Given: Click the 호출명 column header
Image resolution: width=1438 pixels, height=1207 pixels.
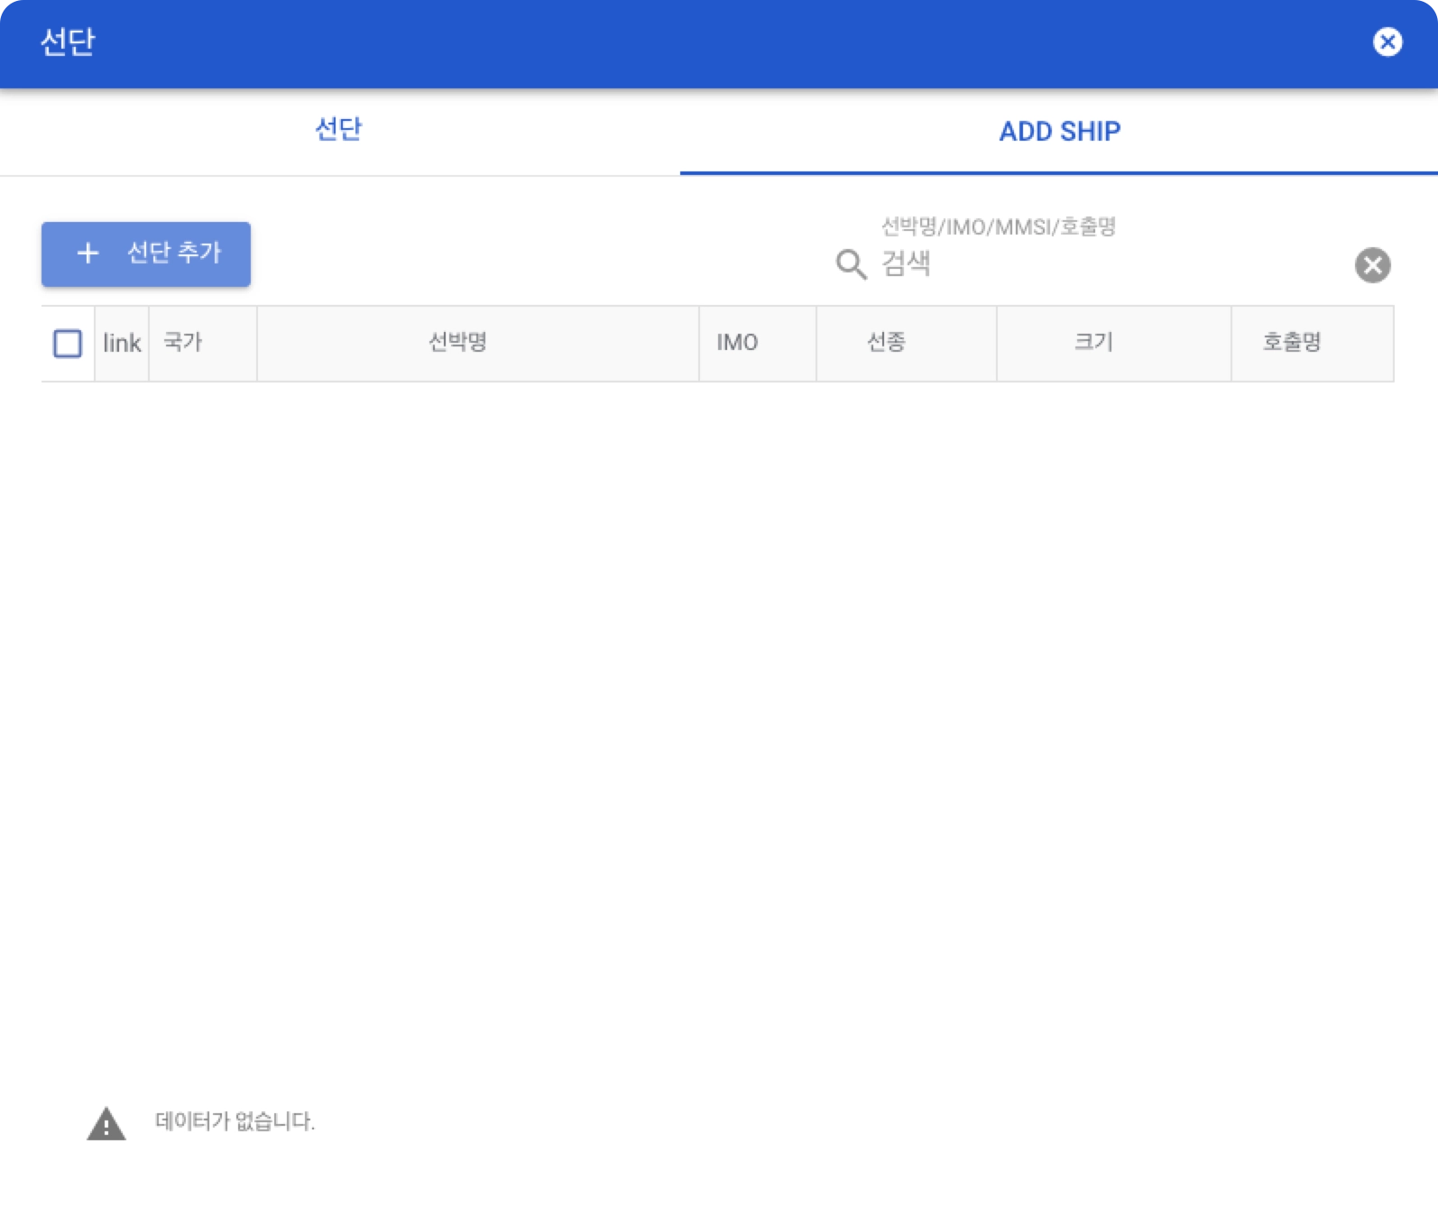Looking at the screenshot, I should click(x=1313, y=344).
